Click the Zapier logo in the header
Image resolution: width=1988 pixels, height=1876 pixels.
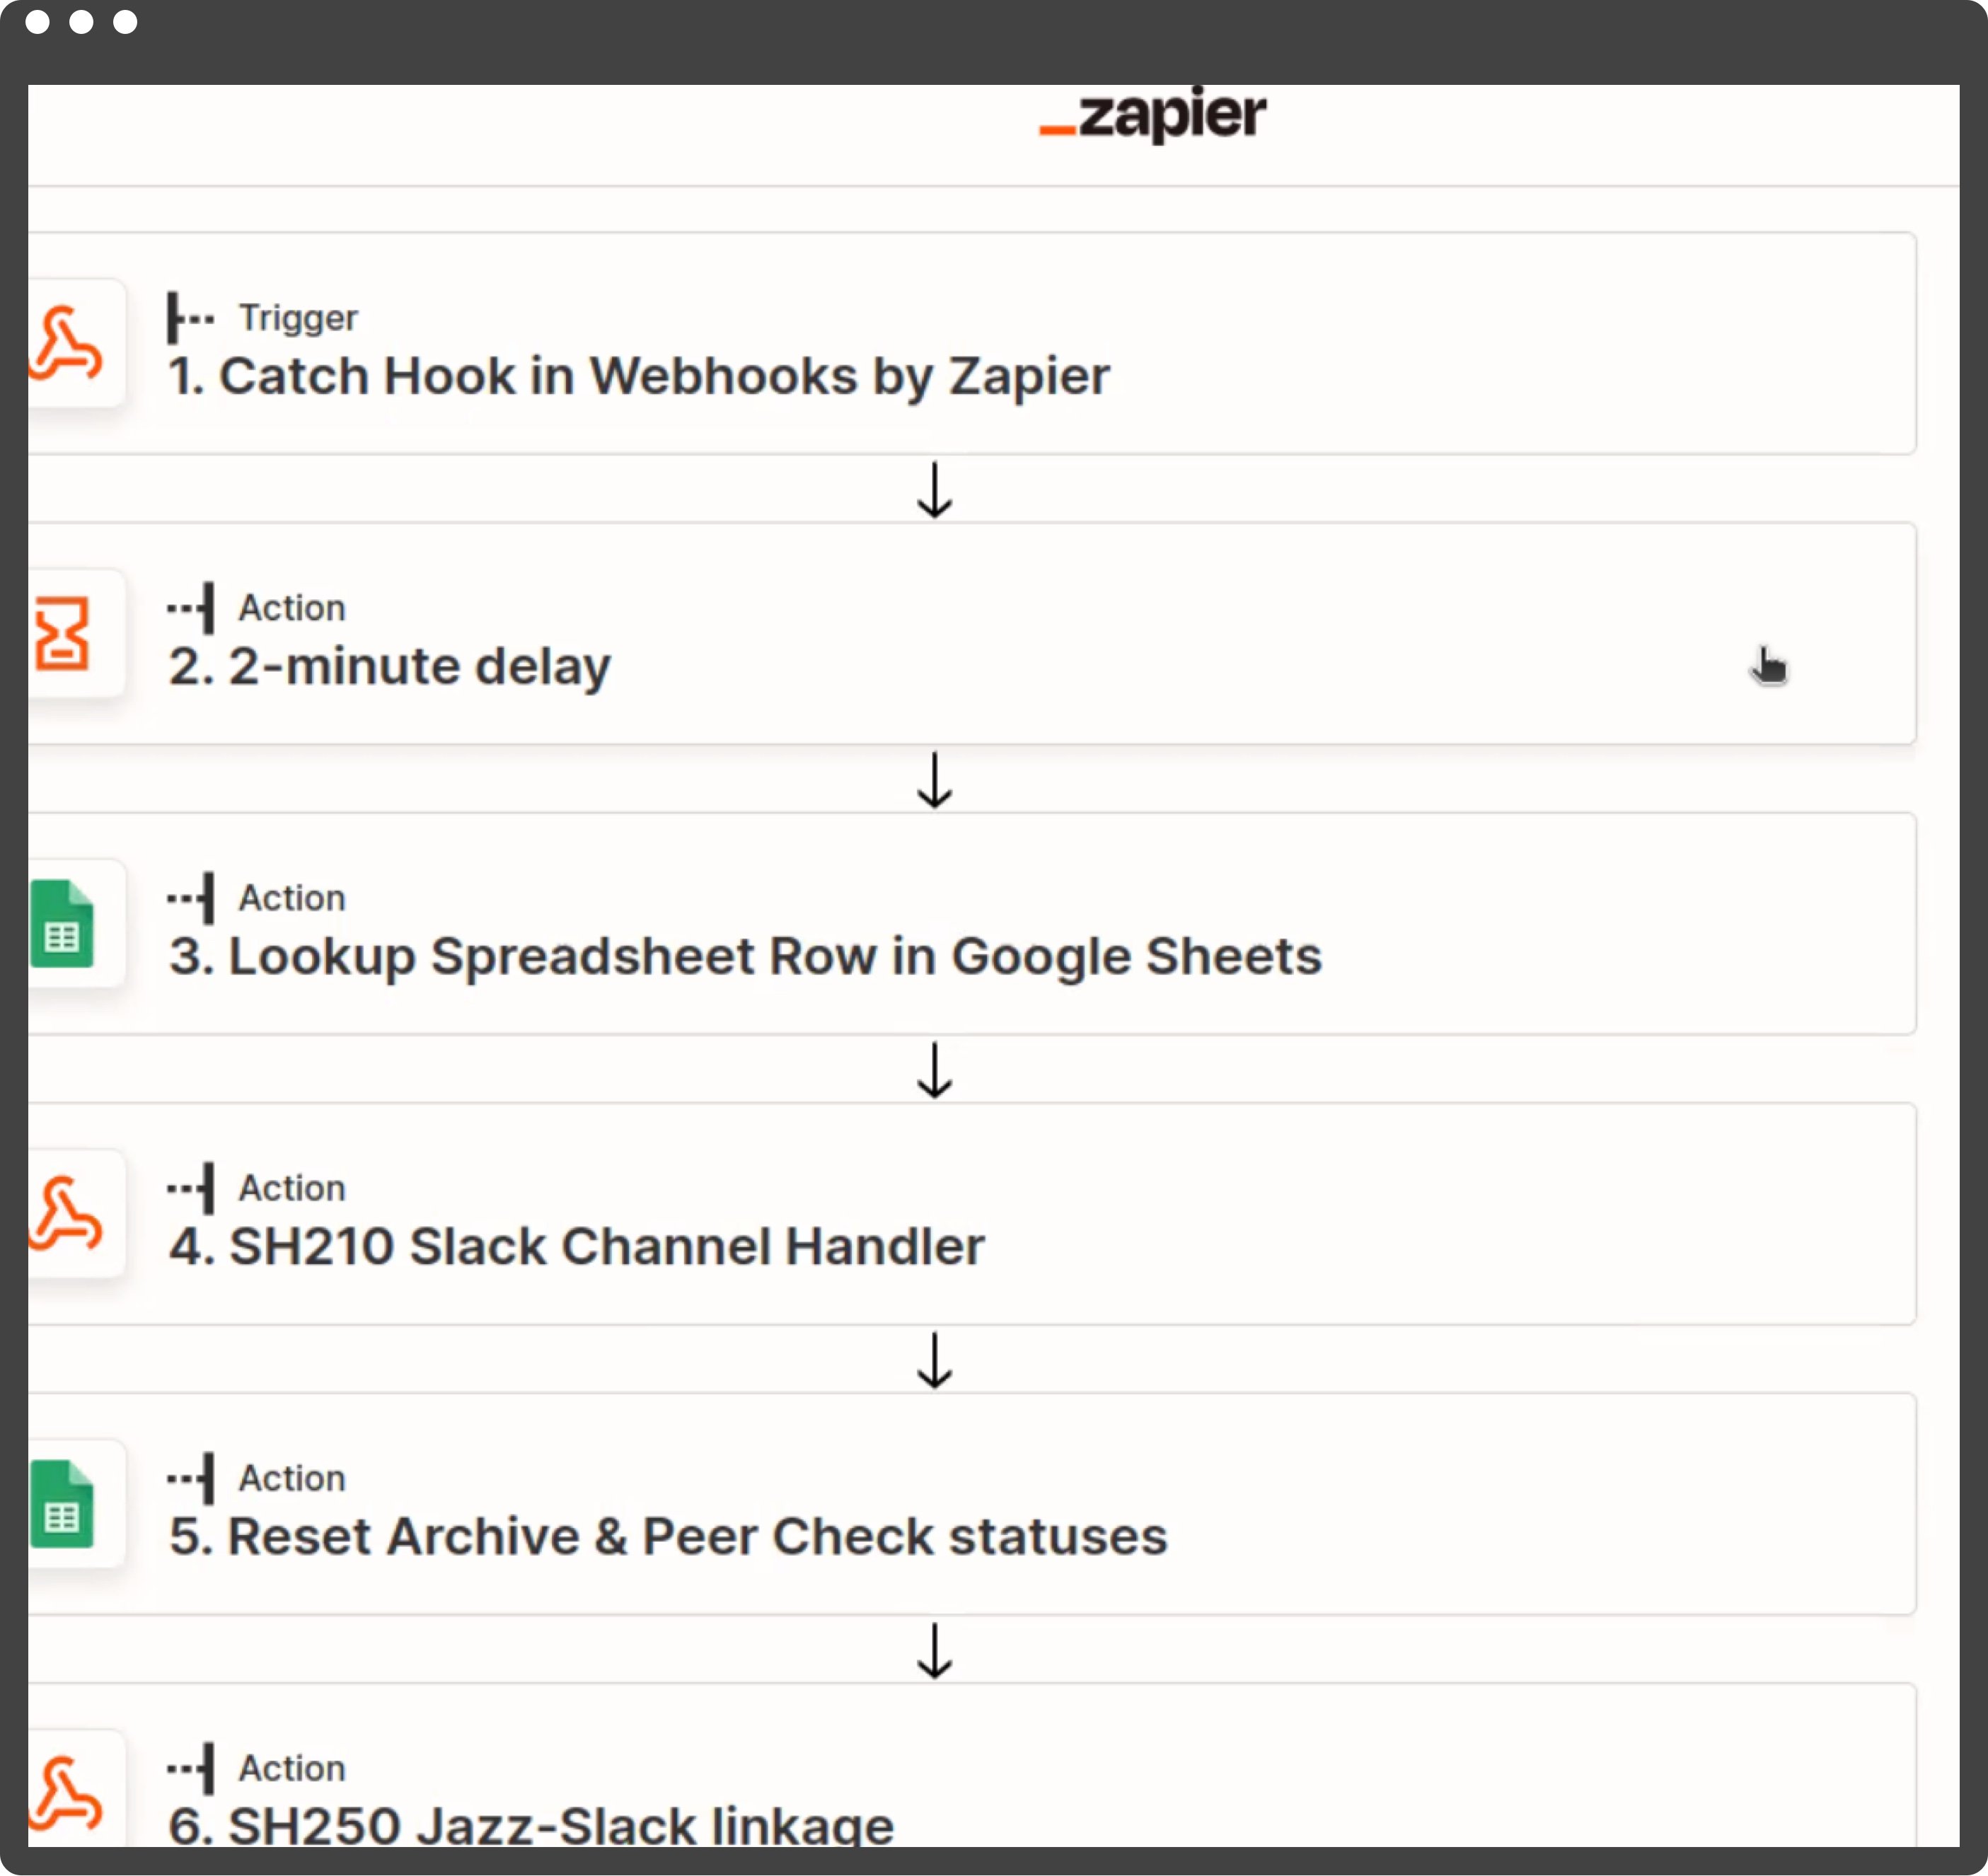point(1153,117)
